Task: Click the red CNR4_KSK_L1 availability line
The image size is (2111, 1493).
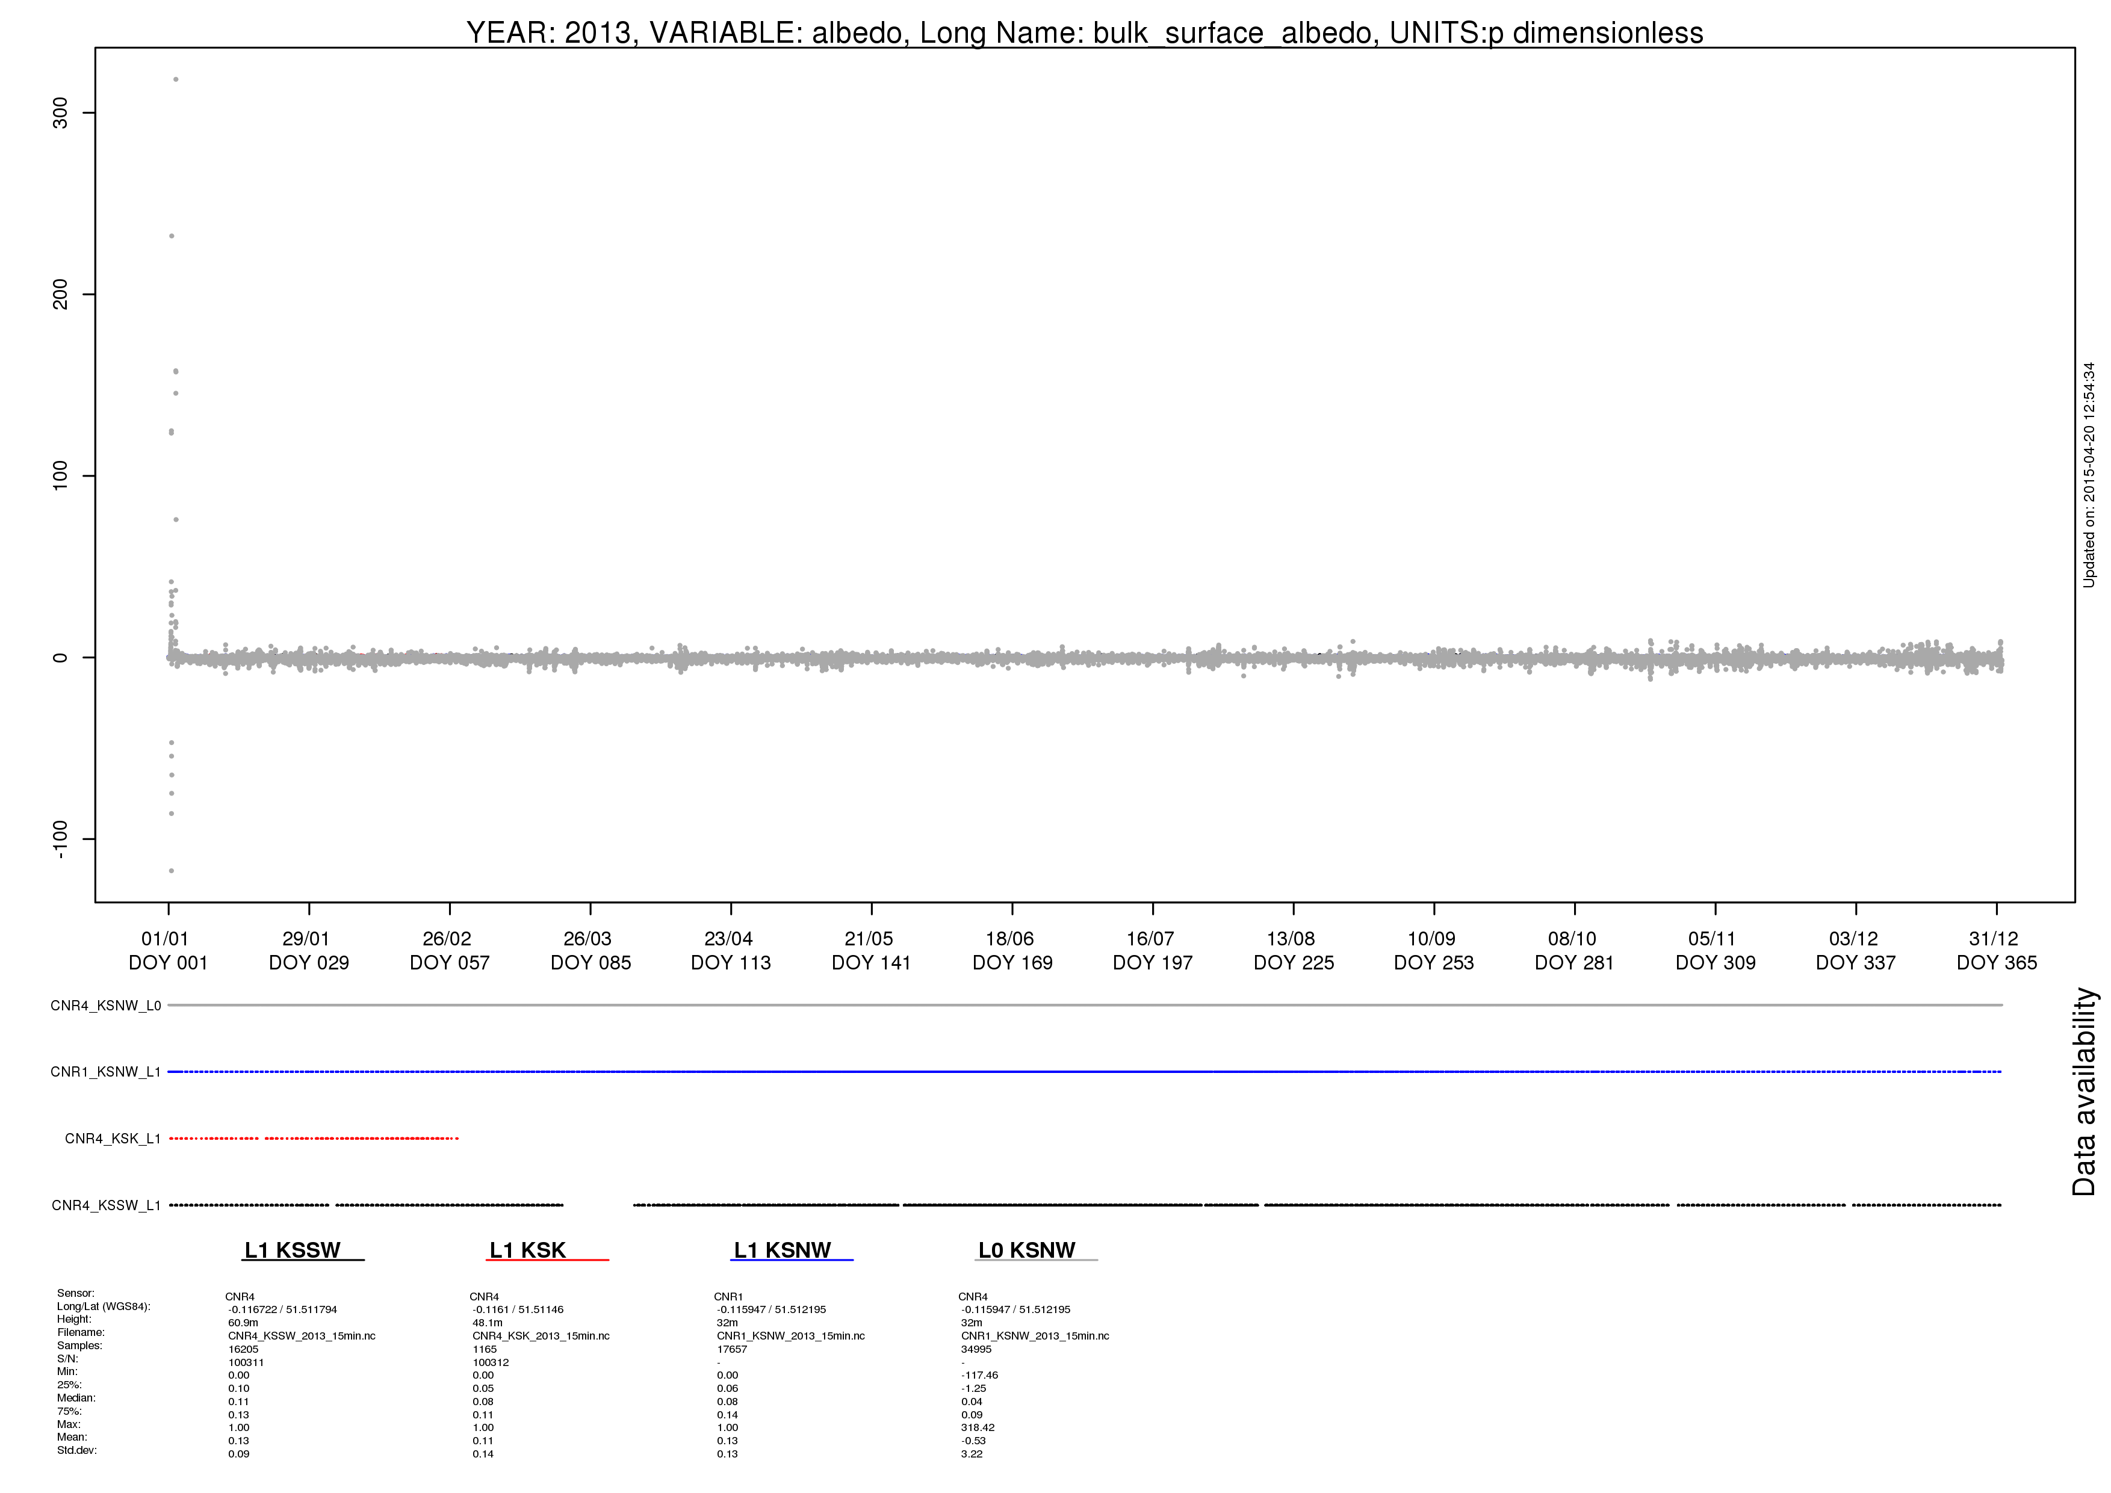Action: [314, 1139]
